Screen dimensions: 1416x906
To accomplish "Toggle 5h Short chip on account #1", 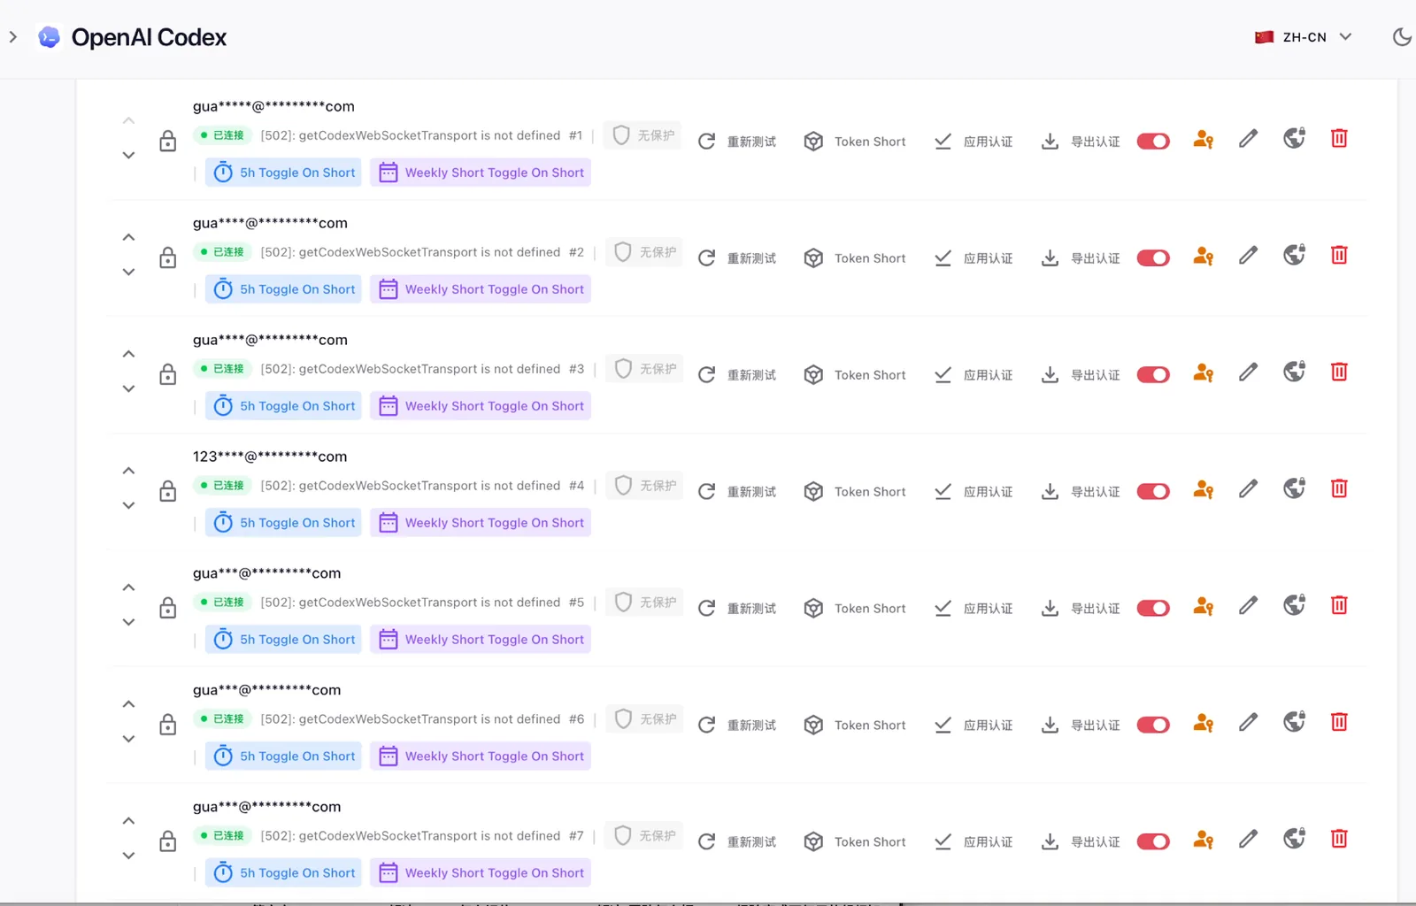I will coord(283,173).
